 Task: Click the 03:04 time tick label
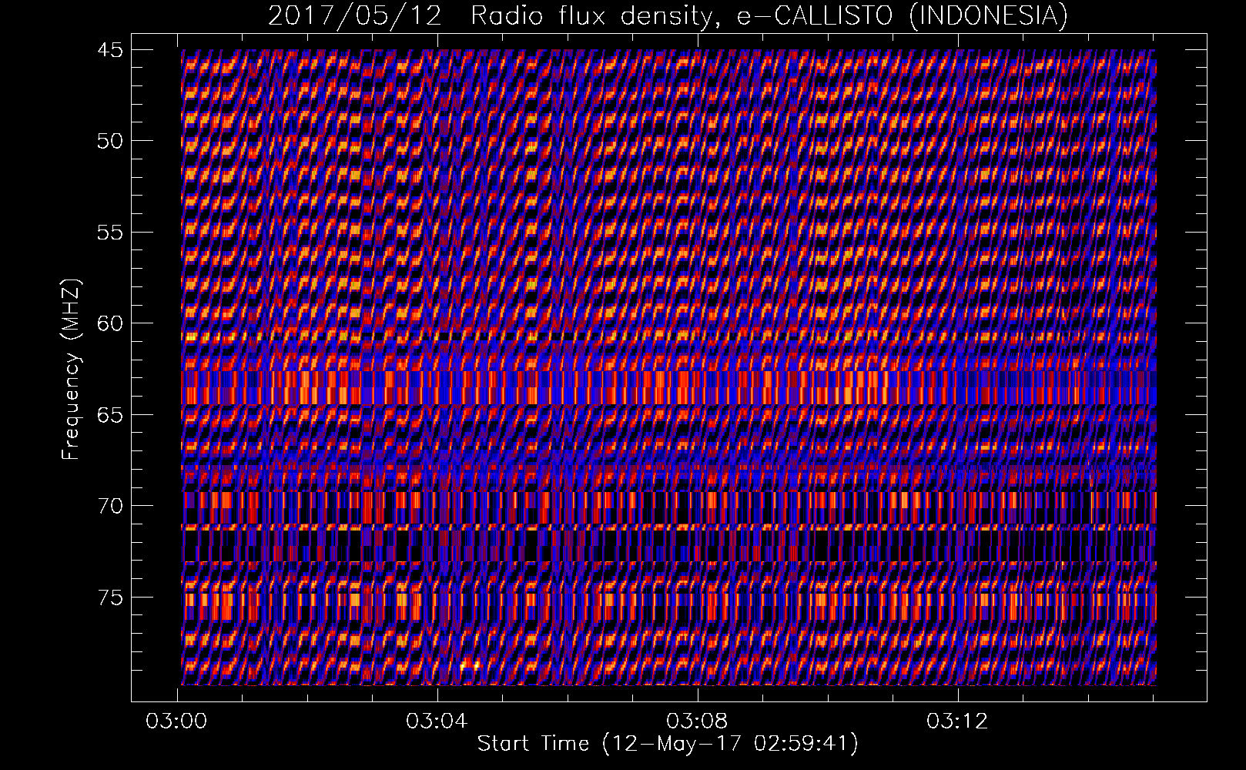pos(437,721)
